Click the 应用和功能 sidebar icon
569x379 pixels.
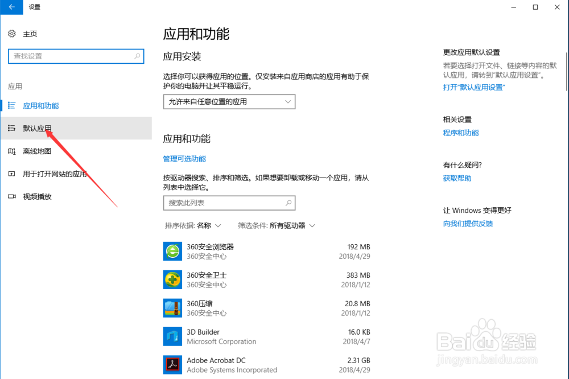pyautogui.click(x=11, y=106)
